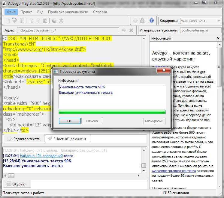224x198 pixels.
Task: Click the Блокировки button
Action: coord(154,121)
